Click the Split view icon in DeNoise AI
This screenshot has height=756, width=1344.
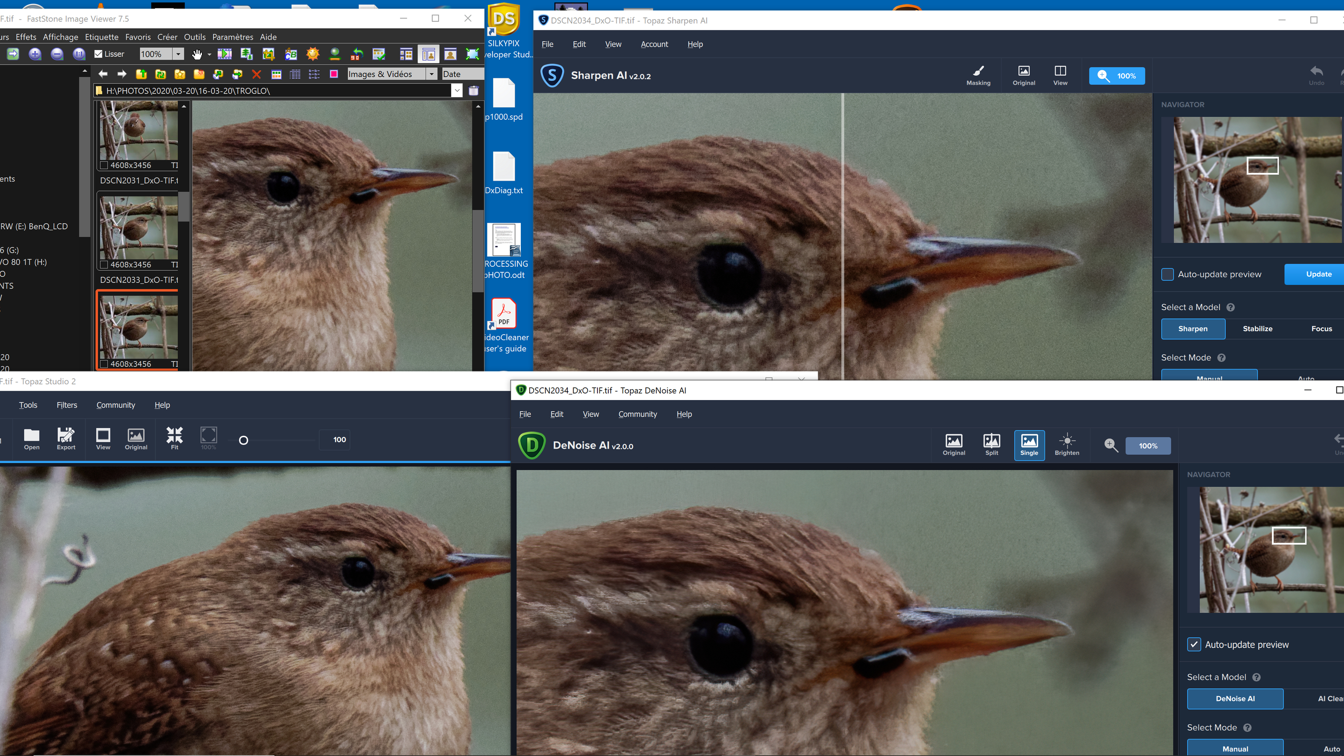click(x=992, y=445)
